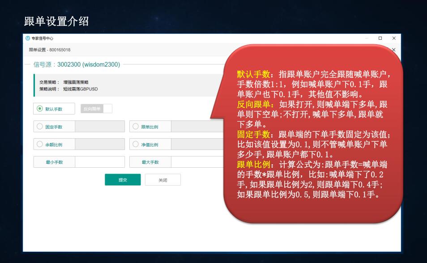
Task: Maximize the 专家信号中心 window
Action: pyautogui.click(x=380, y=38)
